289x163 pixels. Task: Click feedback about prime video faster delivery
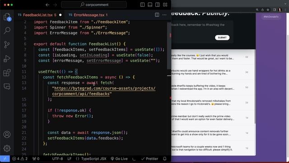point(213,118)
